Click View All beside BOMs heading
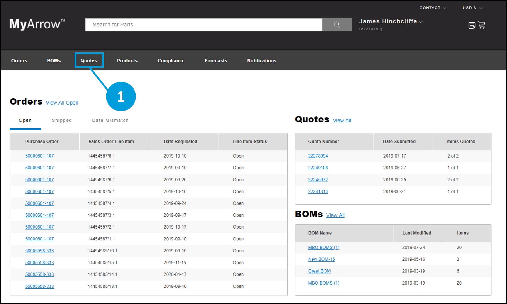 pos(335,215)
